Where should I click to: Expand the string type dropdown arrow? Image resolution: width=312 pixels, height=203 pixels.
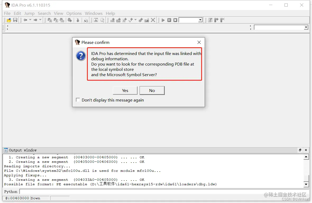pos(135,20)
